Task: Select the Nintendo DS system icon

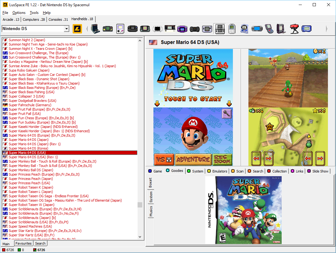Action: [x=220, y=28]
